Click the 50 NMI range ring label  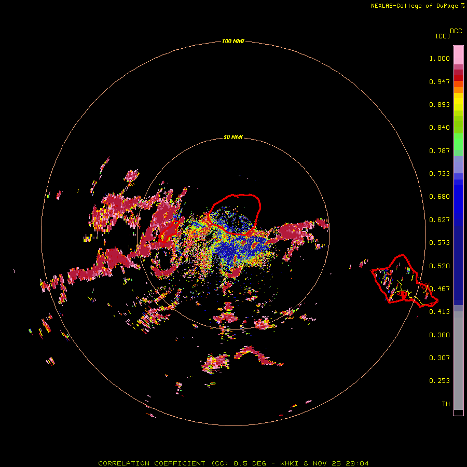coord(233,137)
